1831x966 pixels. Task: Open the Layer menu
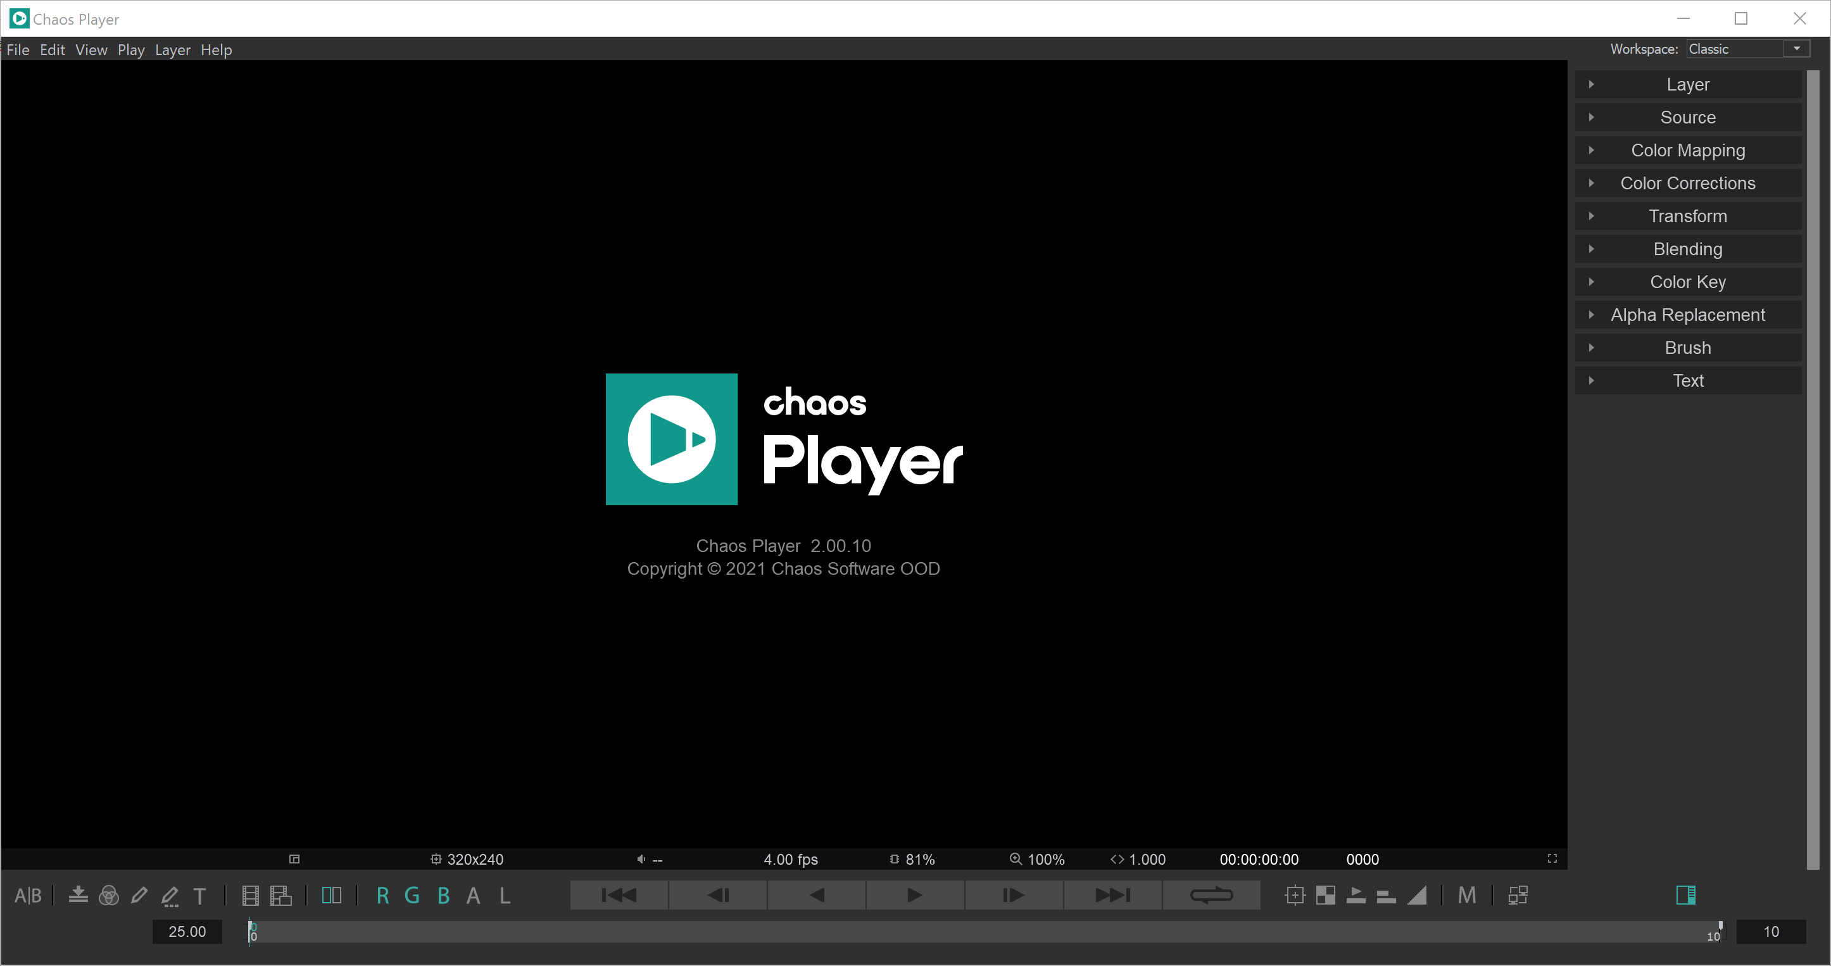click(173, 50)
